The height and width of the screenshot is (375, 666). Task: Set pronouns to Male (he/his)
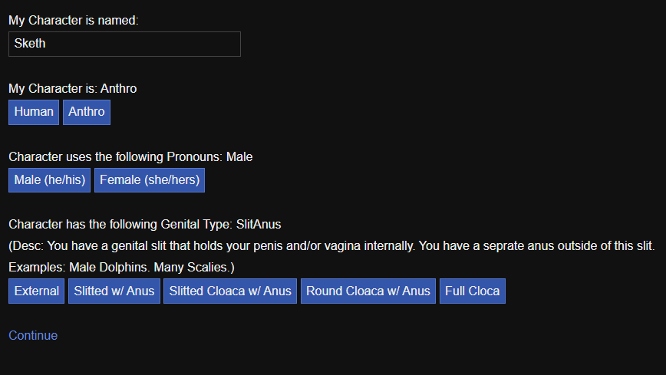pos(50,181)
